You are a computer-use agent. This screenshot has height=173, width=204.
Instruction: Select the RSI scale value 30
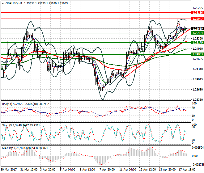(x=193, y=116)
